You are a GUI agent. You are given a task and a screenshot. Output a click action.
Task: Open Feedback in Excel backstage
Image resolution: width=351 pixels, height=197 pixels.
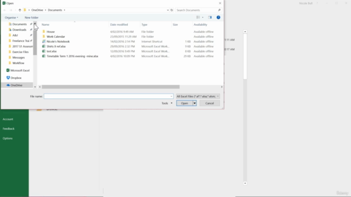(9, 129)
